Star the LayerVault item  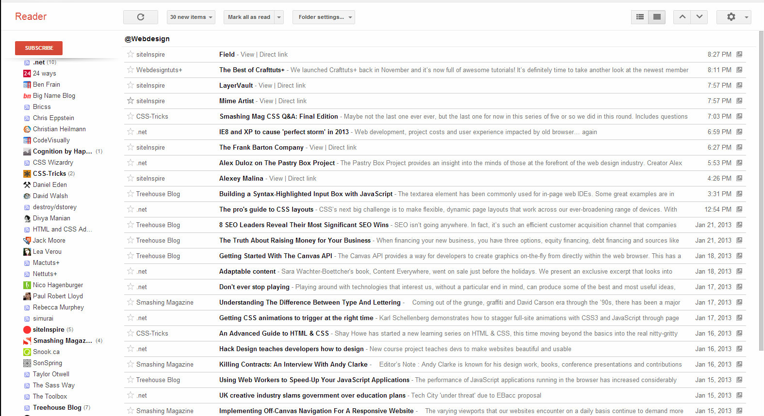(x=130, y=85)
